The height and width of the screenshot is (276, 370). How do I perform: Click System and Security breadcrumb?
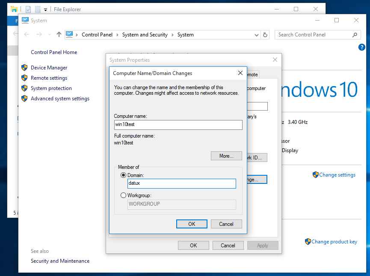point(145,35)
